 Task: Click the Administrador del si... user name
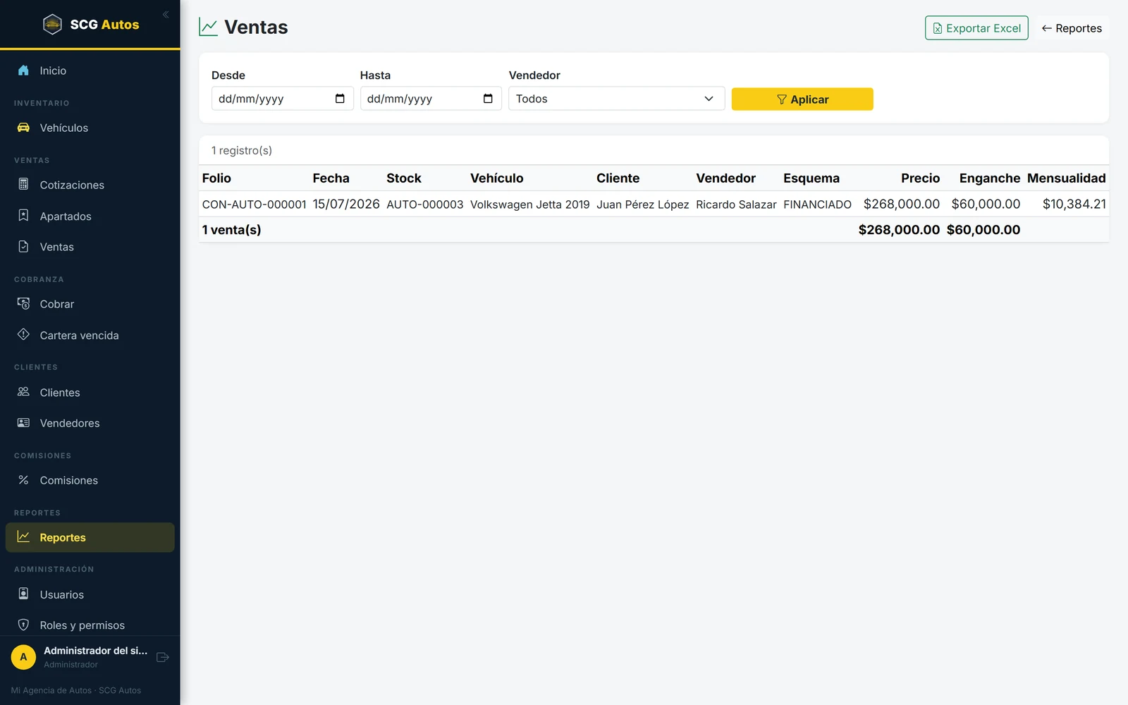point(96,651)
